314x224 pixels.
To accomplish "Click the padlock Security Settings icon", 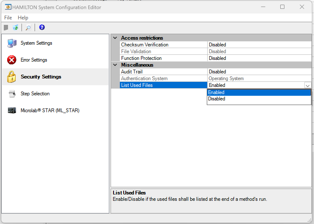I will pyautogui.click(x=11, y=77).
